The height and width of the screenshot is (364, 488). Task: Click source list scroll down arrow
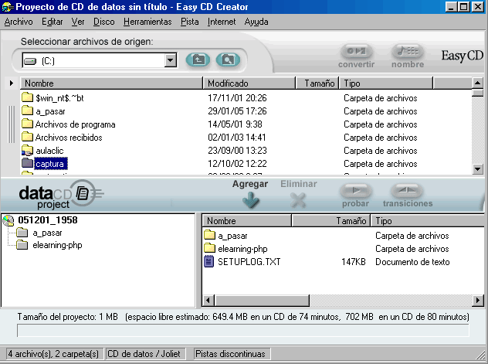(x=477, y=168)
